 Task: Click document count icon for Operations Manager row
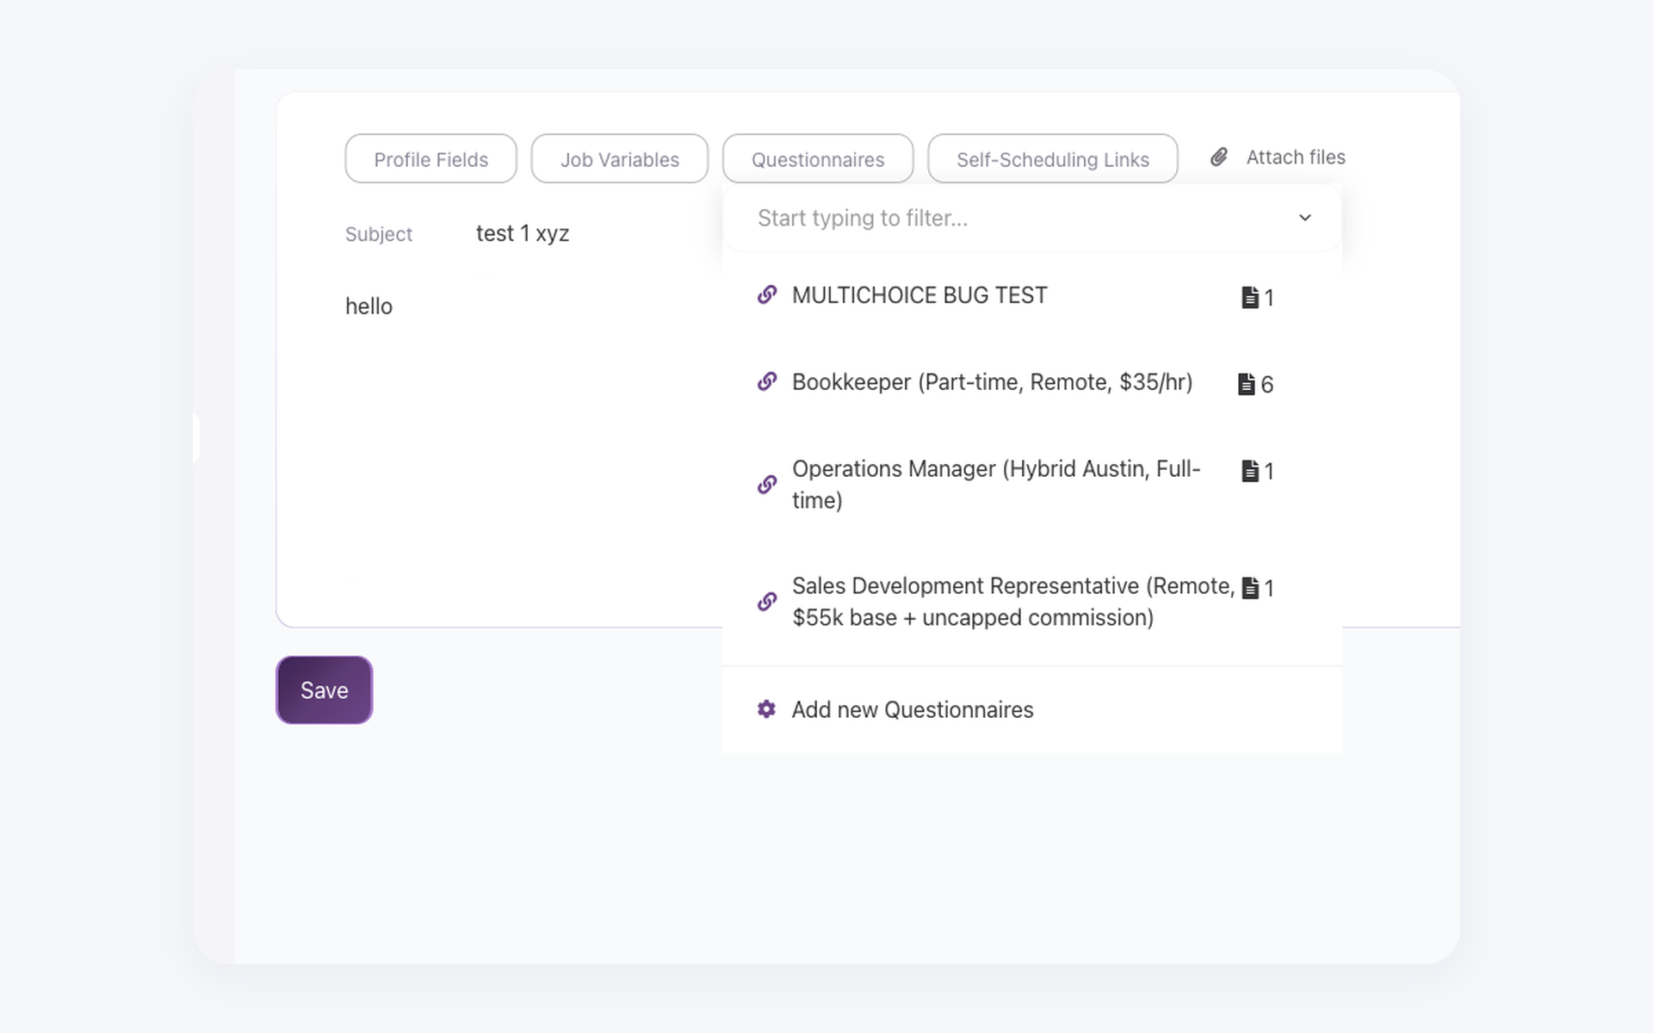point(1250,471)
